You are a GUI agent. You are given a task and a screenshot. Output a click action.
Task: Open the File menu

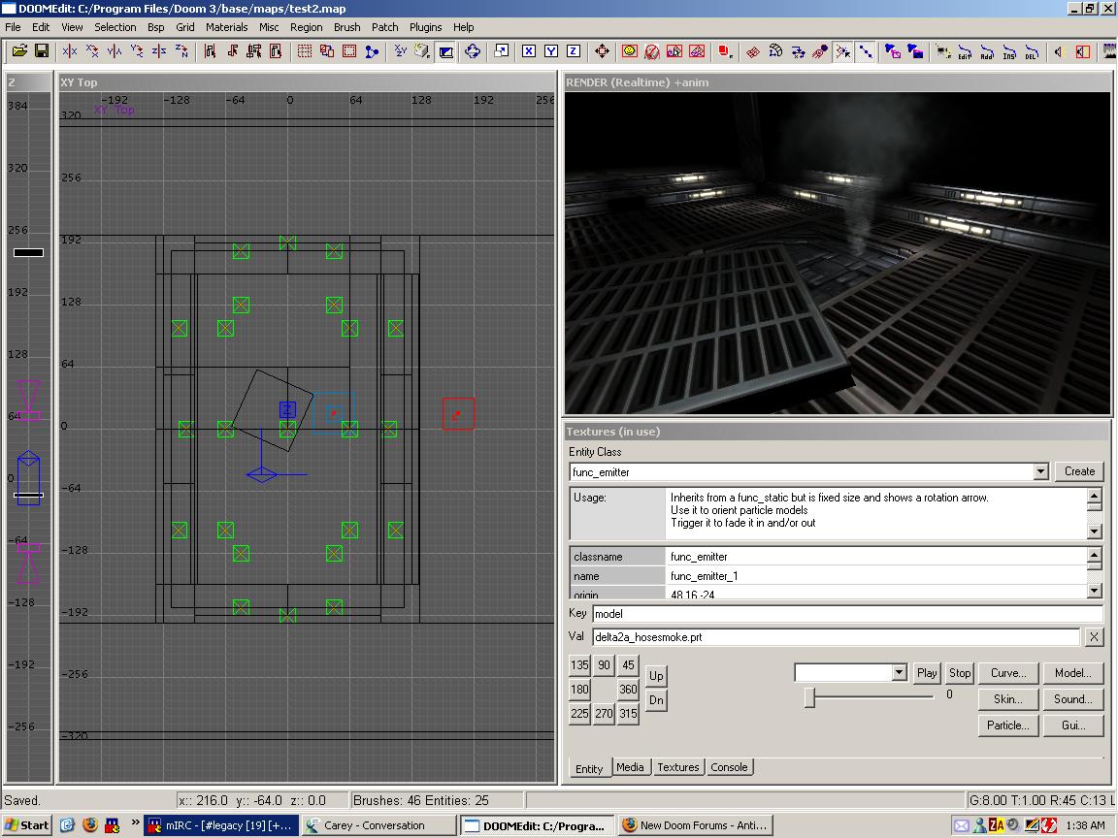(x=13, y=27)
